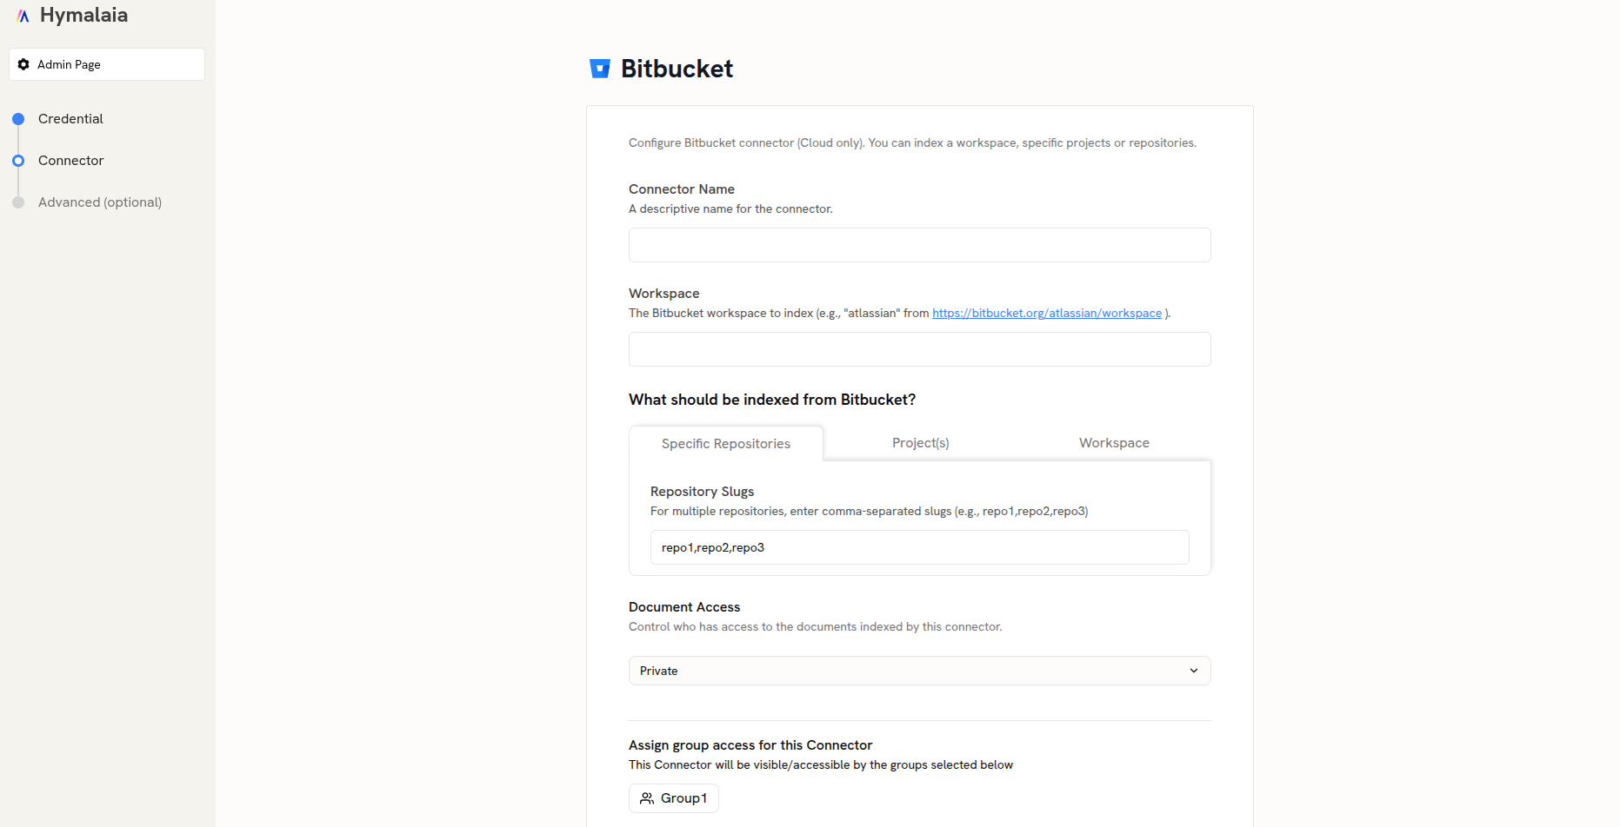Switch to the Workspace indexing tab

click(x=1114, y=442)
